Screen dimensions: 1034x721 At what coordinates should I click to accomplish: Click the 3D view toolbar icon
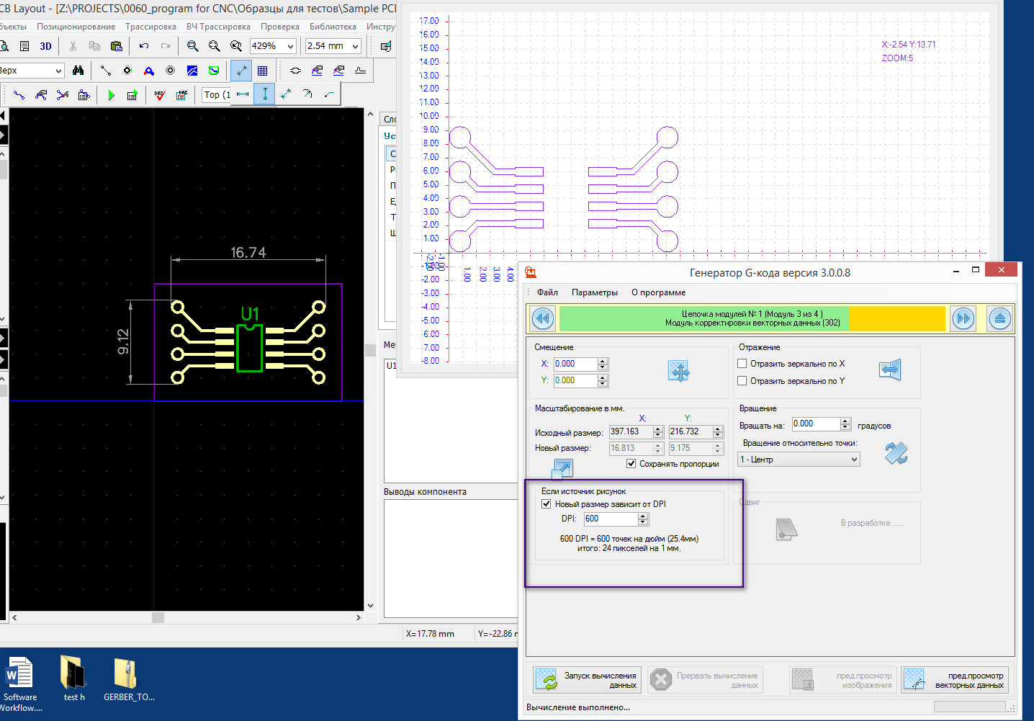coord(45,46)
